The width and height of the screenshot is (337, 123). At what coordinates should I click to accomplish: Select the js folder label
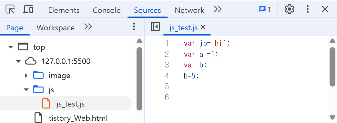point(51,90)
